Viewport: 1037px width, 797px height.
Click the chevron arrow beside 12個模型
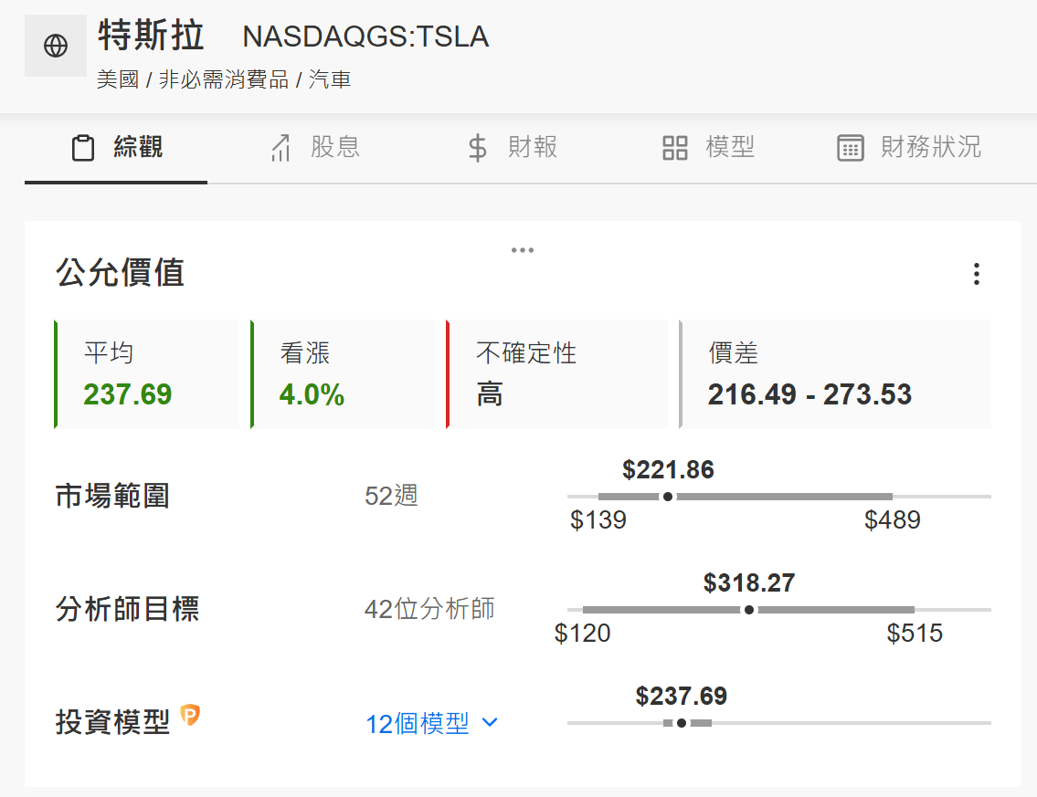pyautogui.click(x=490, y=722)
